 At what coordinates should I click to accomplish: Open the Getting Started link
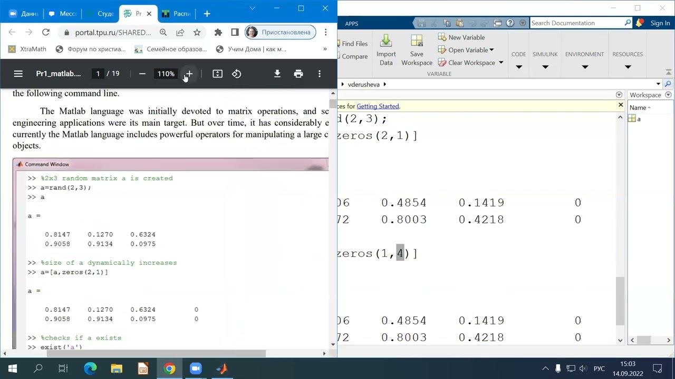[x=378, y=106]
